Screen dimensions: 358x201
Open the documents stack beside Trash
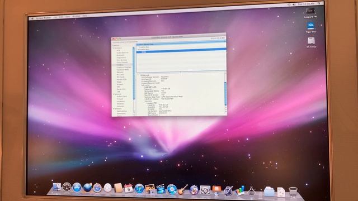(281, 192)
